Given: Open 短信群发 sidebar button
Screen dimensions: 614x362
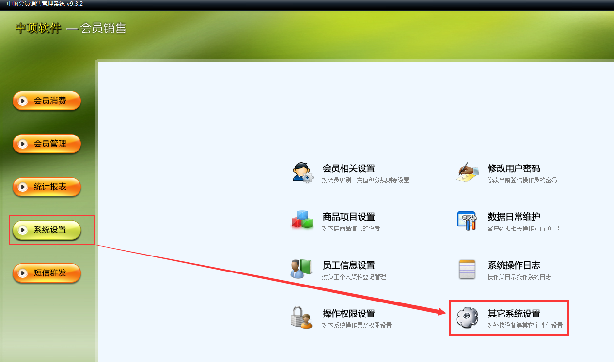Looking at the screenshot, I should 47,273.
